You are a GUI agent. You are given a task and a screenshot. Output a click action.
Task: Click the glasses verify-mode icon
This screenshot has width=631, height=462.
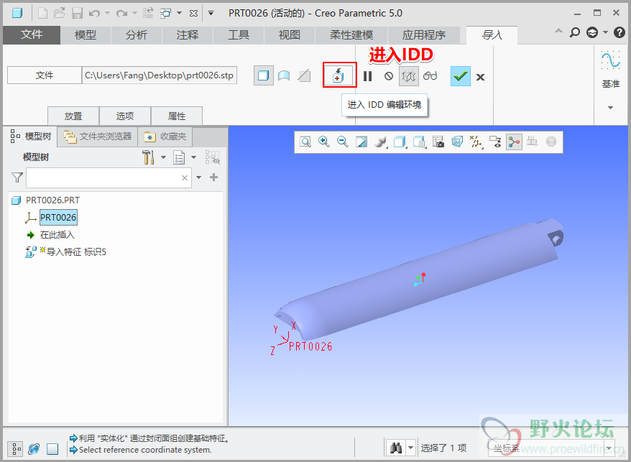(x=430, y=75)
